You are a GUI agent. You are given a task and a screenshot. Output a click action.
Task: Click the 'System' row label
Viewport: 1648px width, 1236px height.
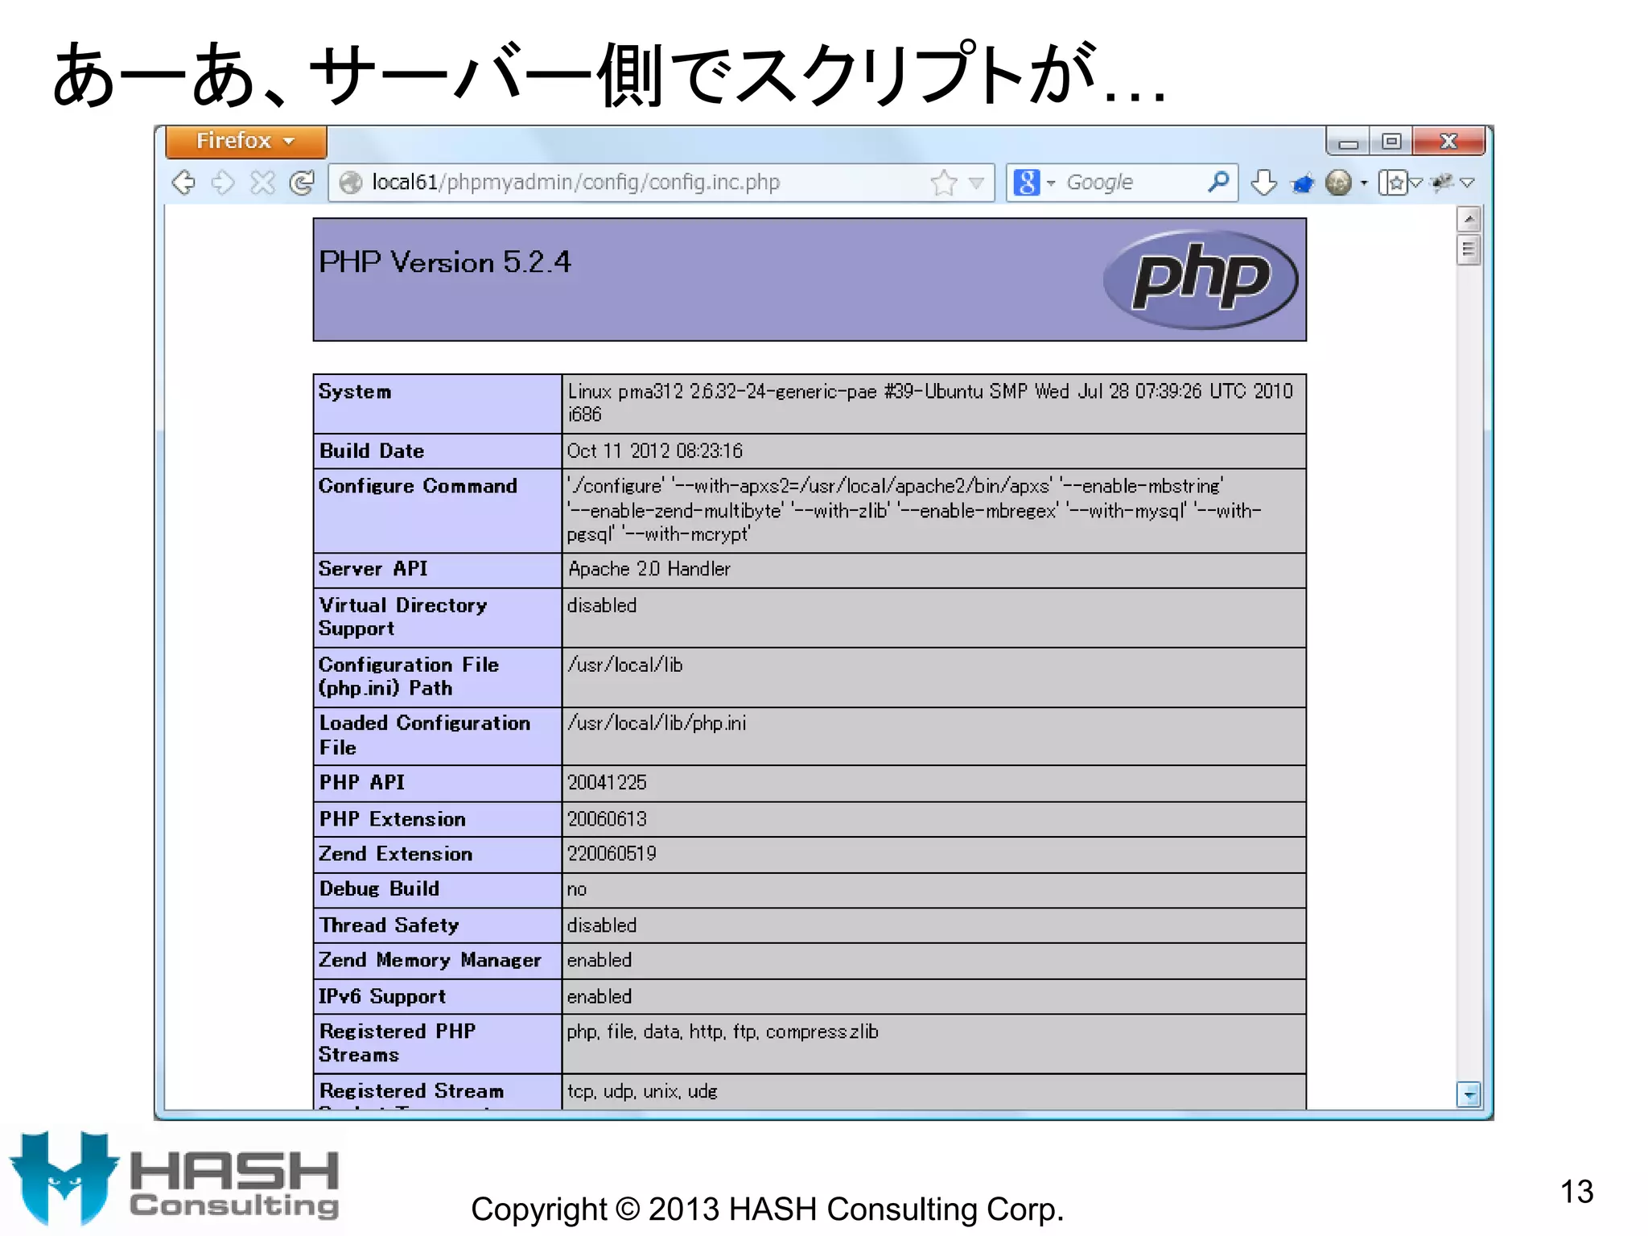pyautogui.click(x=355, y=392)
